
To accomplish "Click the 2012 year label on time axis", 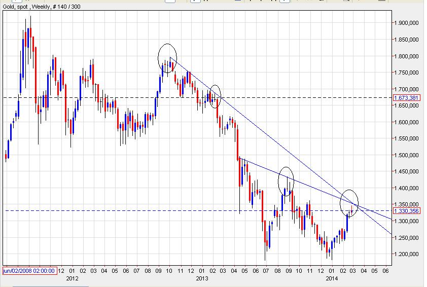I will pos(72,278).
